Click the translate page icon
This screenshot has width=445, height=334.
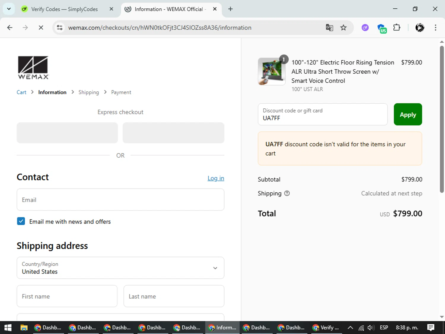tap(329, 28)
